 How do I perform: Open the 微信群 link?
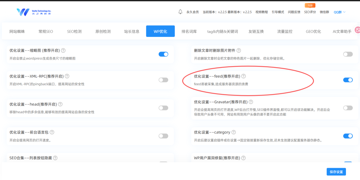coord(325,12)
